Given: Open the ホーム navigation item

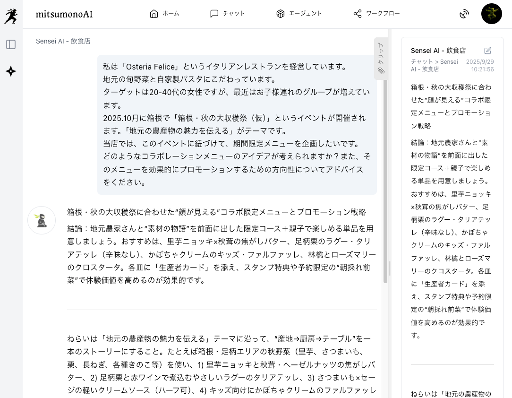Looking at the screenshot, I should pos(164,14).
